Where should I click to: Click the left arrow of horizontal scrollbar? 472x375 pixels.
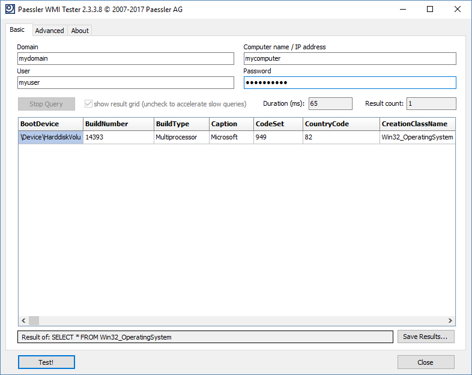pyautogui.click(x=23, y=320)
